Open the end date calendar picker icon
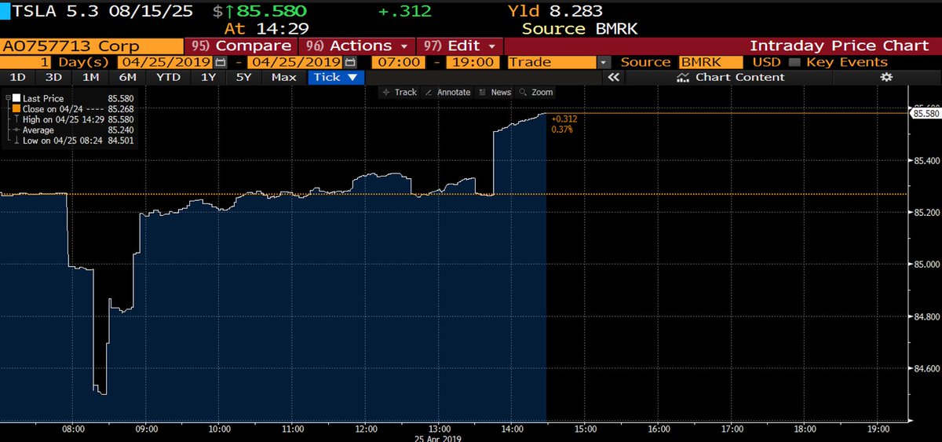942x442 pixels. (x=350, y=62)
